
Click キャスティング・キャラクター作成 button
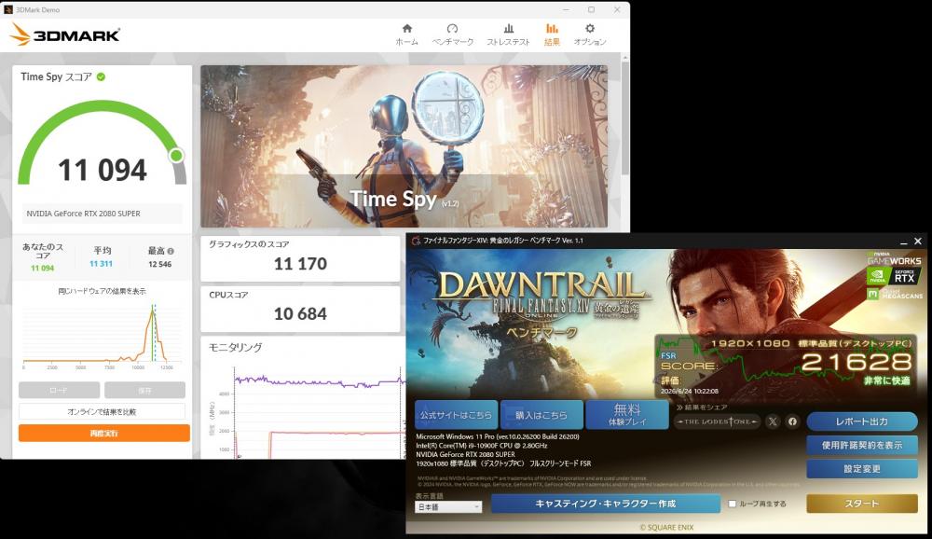tap(606, 504)
